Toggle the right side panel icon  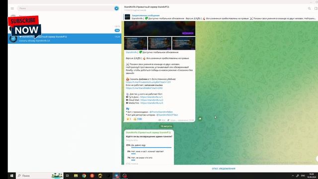tap(316, 8)
